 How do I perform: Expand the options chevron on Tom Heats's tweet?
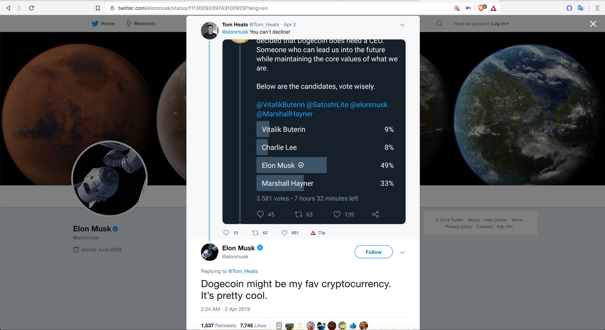[x=402, y=25]
